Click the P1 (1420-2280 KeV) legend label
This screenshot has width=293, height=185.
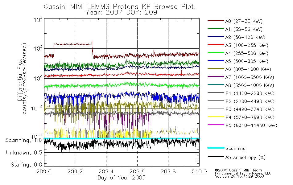pyautogui.click(x=250, y=93)
